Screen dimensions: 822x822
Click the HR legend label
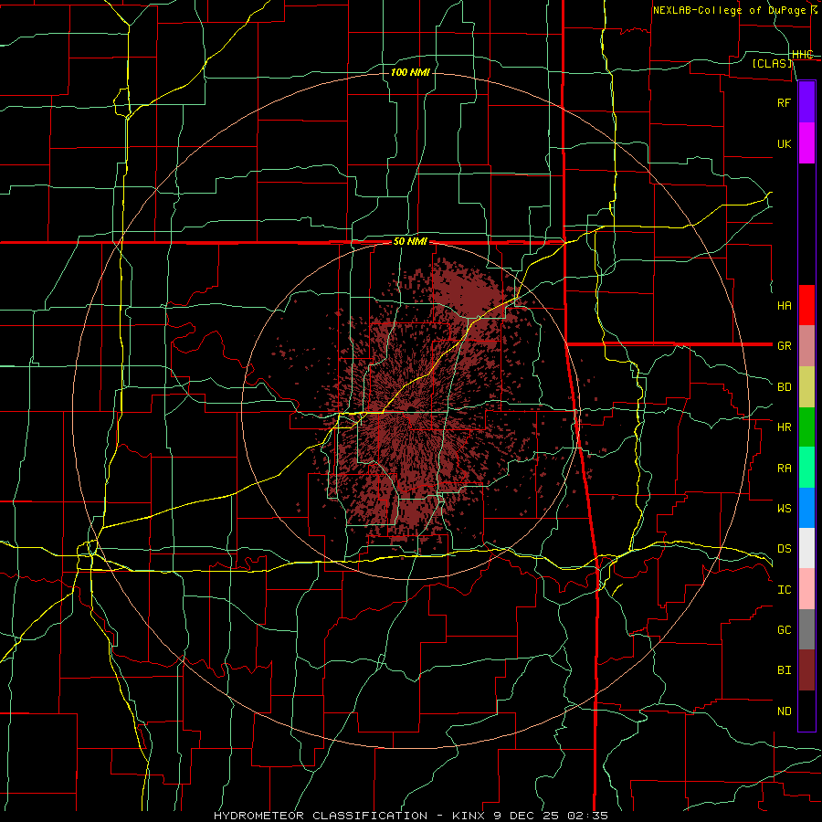[x=784, y=427]
